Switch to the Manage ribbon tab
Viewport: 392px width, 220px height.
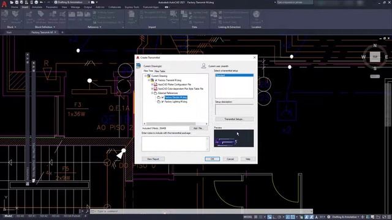(x=75, y=7)
